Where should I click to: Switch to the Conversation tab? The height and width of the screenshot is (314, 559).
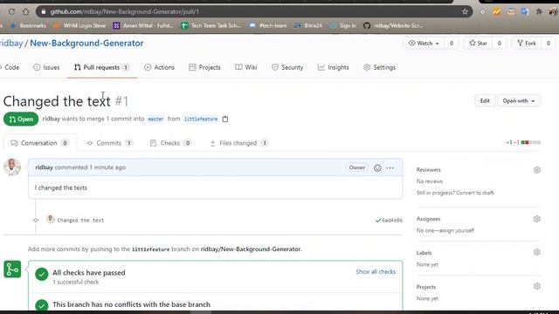39,143
